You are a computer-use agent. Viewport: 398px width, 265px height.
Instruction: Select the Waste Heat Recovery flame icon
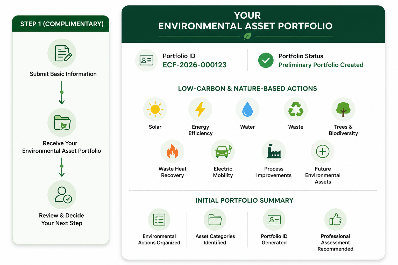pos(172,151)
